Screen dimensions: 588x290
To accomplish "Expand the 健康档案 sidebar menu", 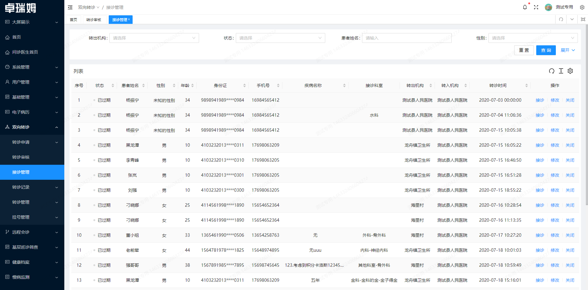I will (x=32, y=262).
